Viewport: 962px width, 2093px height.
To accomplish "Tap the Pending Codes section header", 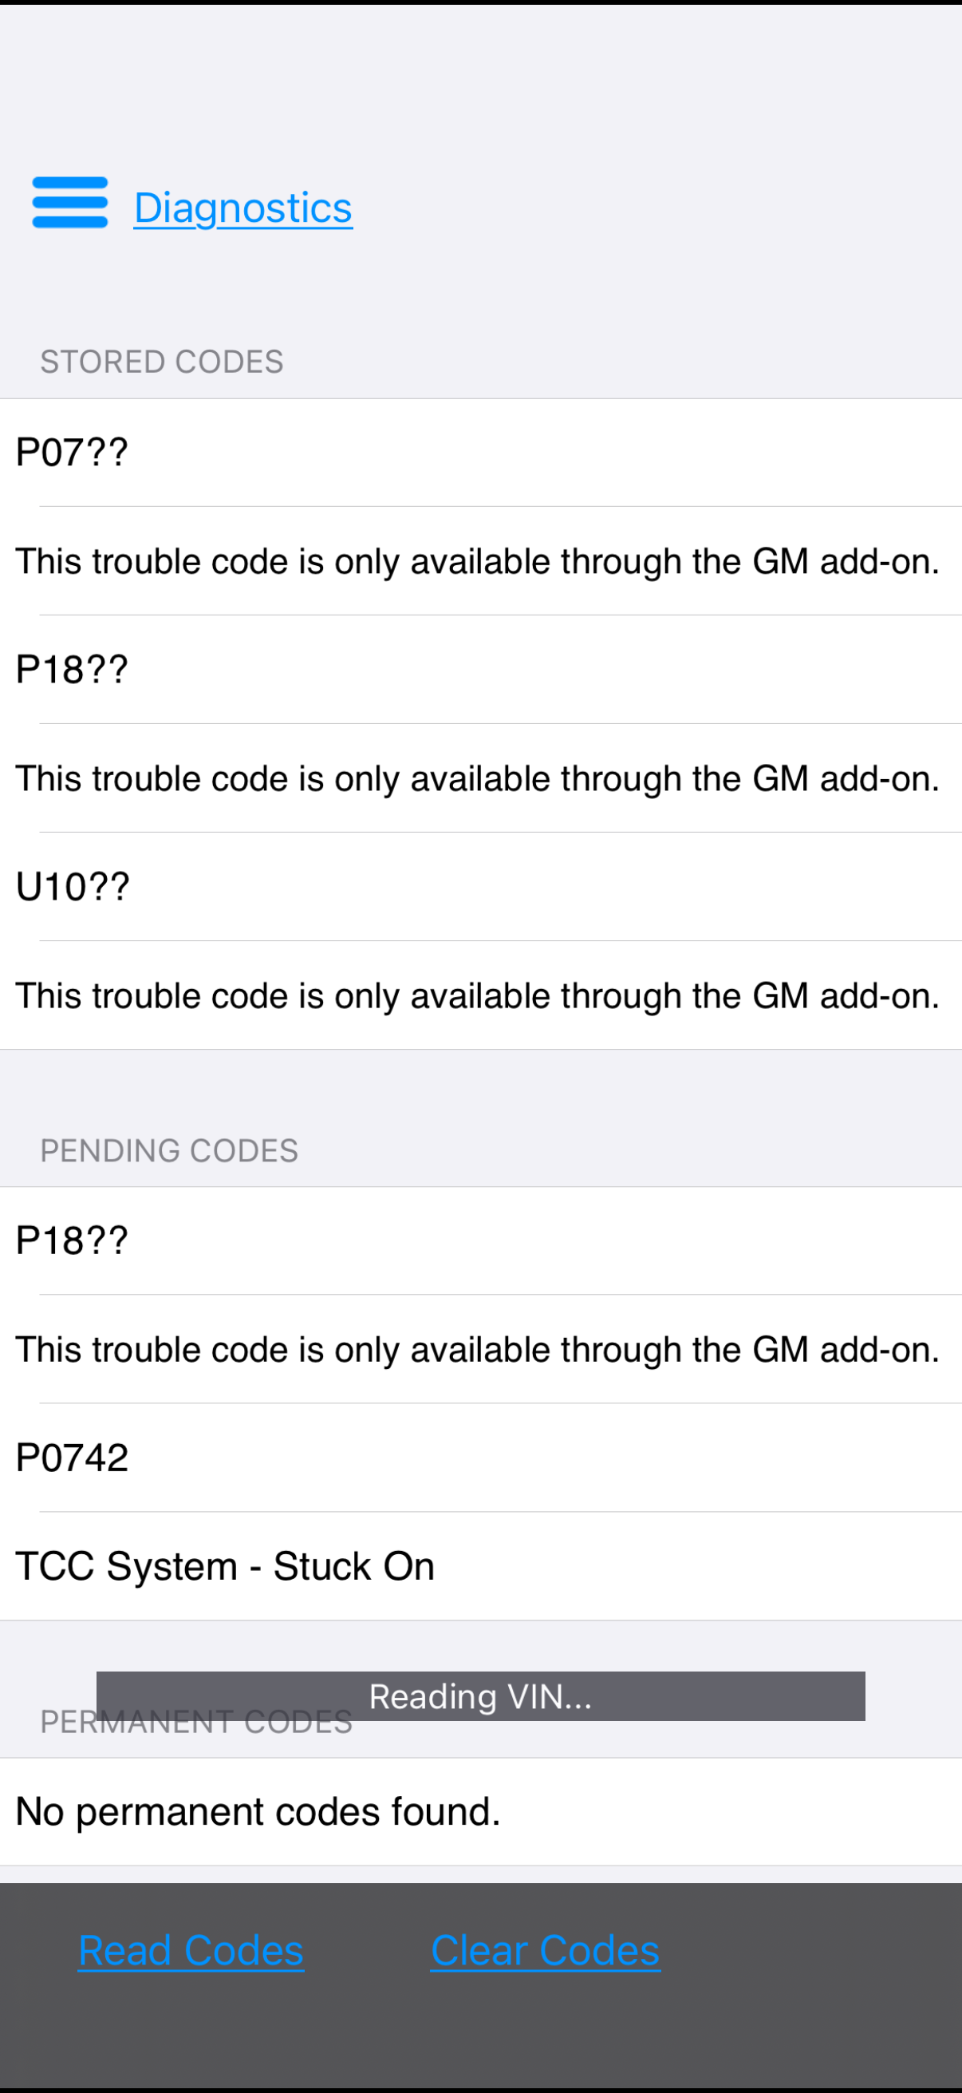I will pyautogui.click(x=170, y=1150).
